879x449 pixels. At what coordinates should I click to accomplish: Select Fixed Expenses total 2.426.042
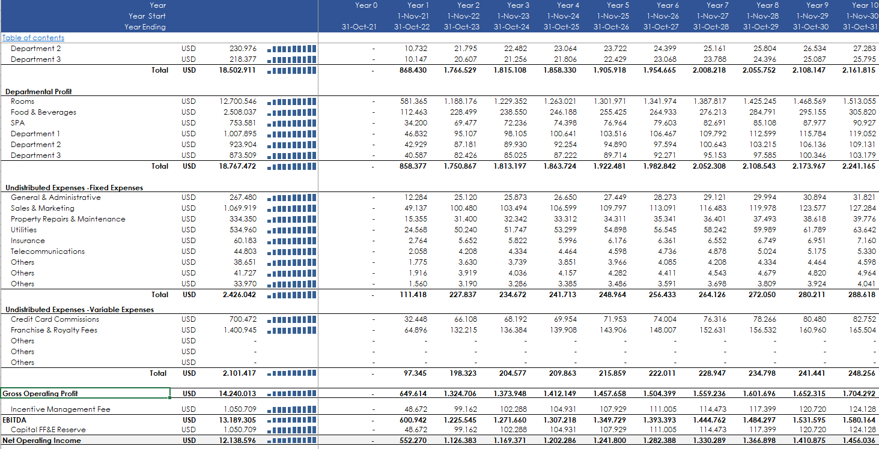point(240,295)
